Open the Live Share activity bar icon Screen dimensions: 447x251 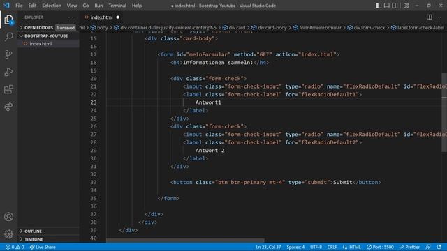pyautogui.click(x=8, y=107)
